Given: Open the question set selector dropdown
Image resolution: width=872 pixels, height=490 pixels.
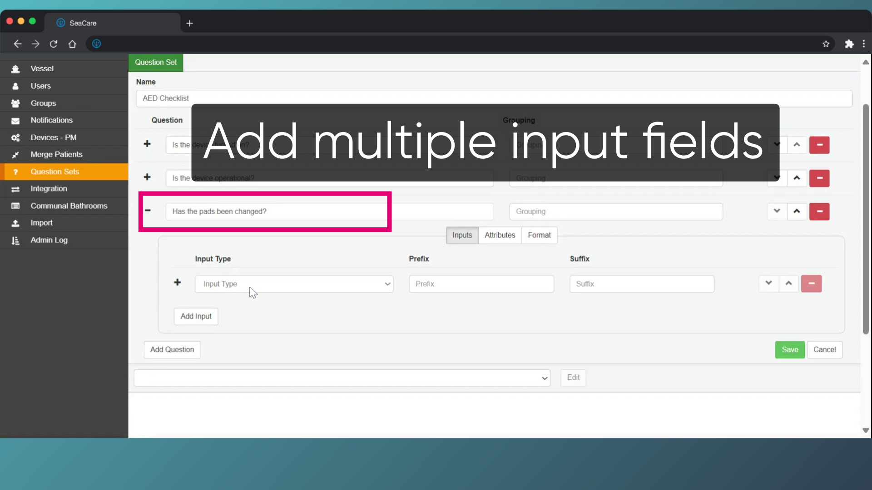Looking at the screenshot, I should coord(342,378).
